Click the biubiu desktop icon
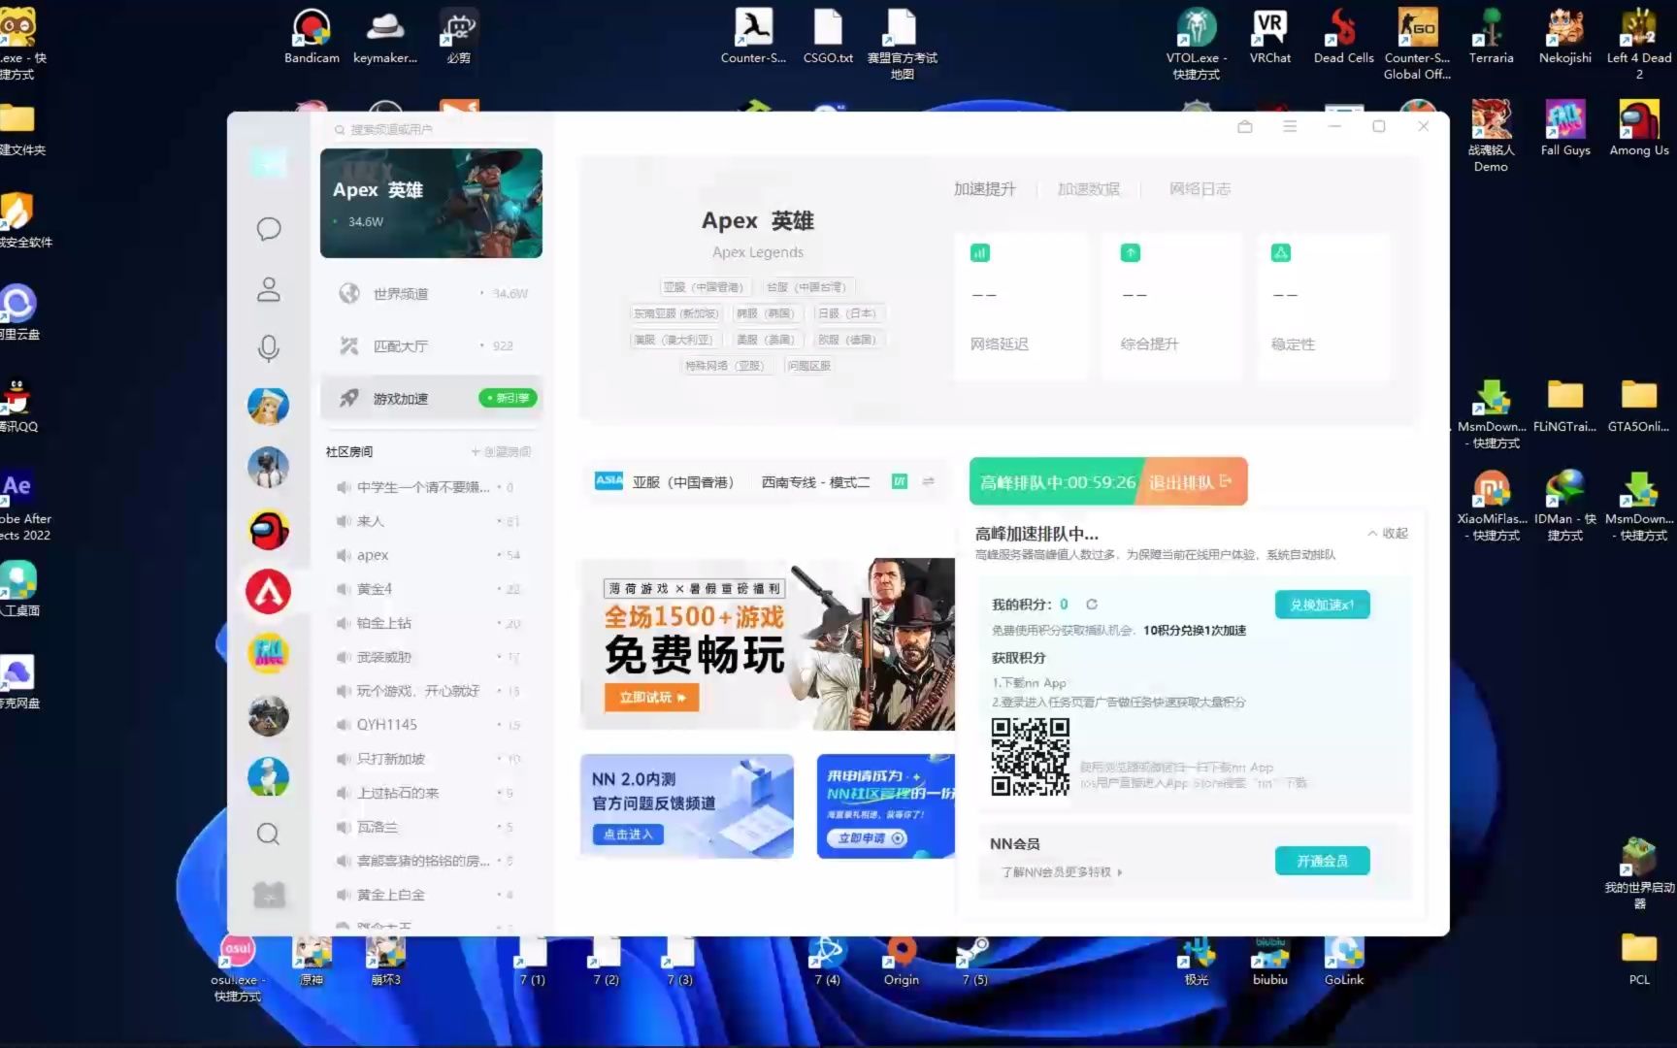This screenshot has height=1048, width=1677. tap(1269, 960)
